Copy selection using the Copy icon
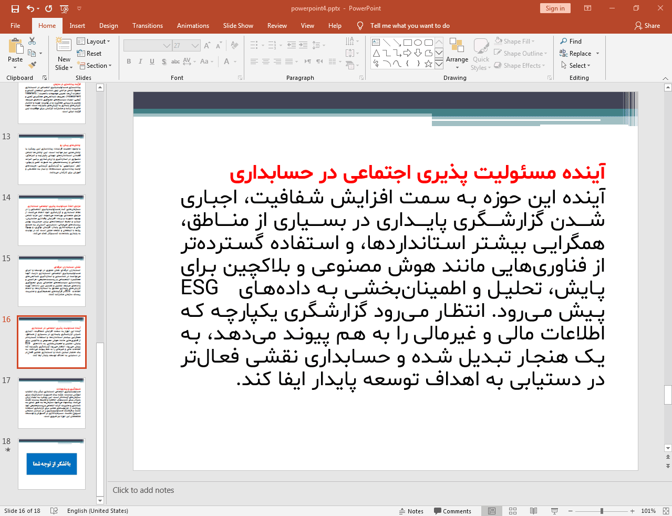Viewport: 672px width, 516px height. click(x=32, y=53)
